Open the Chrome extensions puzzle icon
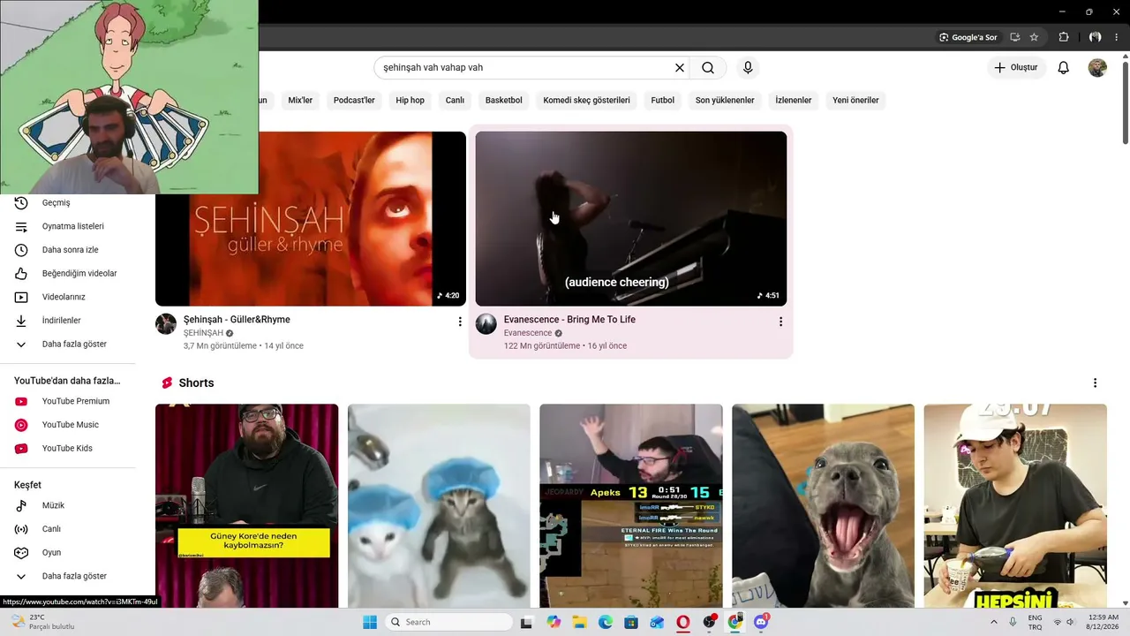The height and width of the screenshot is (636, 1130). (1064, 37)
